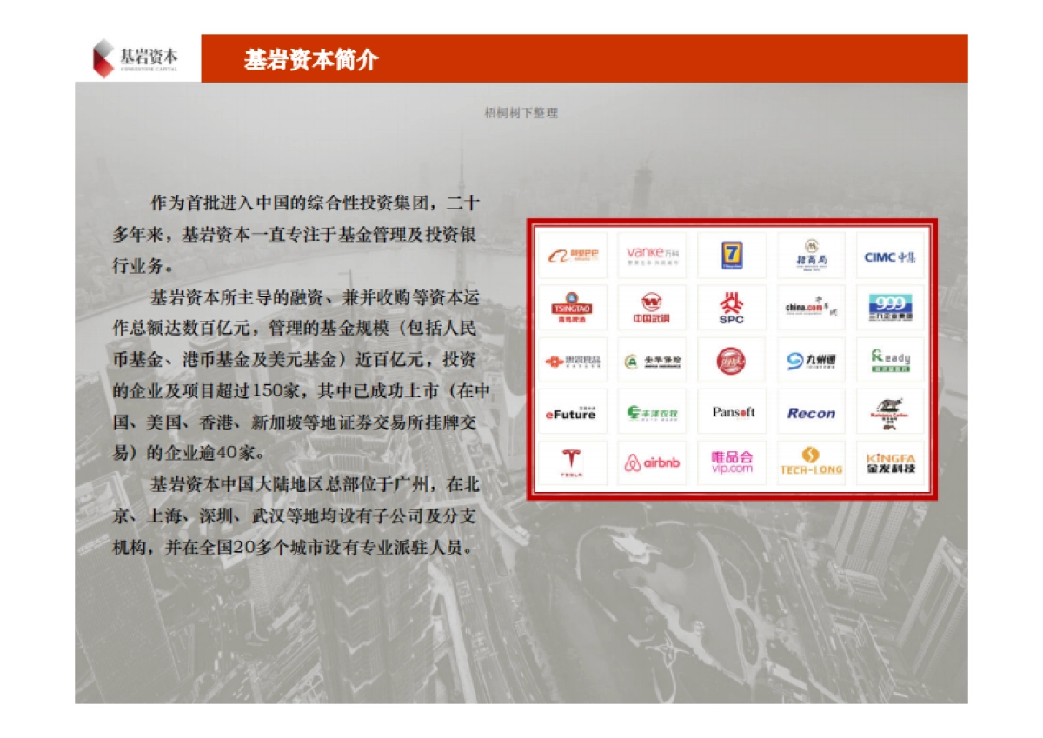Select the CIMC 中集 logo
The image size is (1043, 738).
pyautogui.click(x=890, y=256)
